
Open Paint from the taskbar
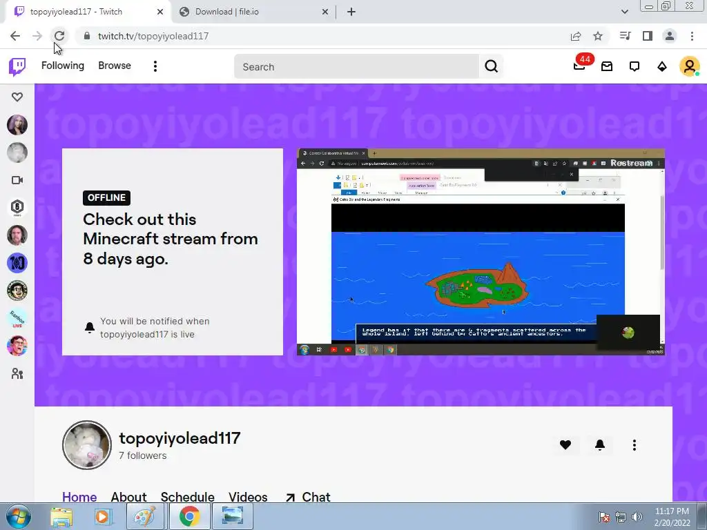[144, 516]
